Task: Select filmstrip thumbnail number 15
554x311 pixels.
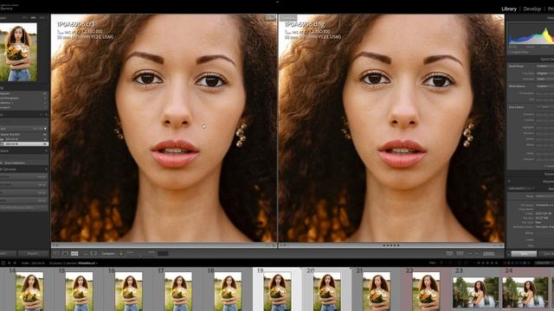Action: (79, 291)
